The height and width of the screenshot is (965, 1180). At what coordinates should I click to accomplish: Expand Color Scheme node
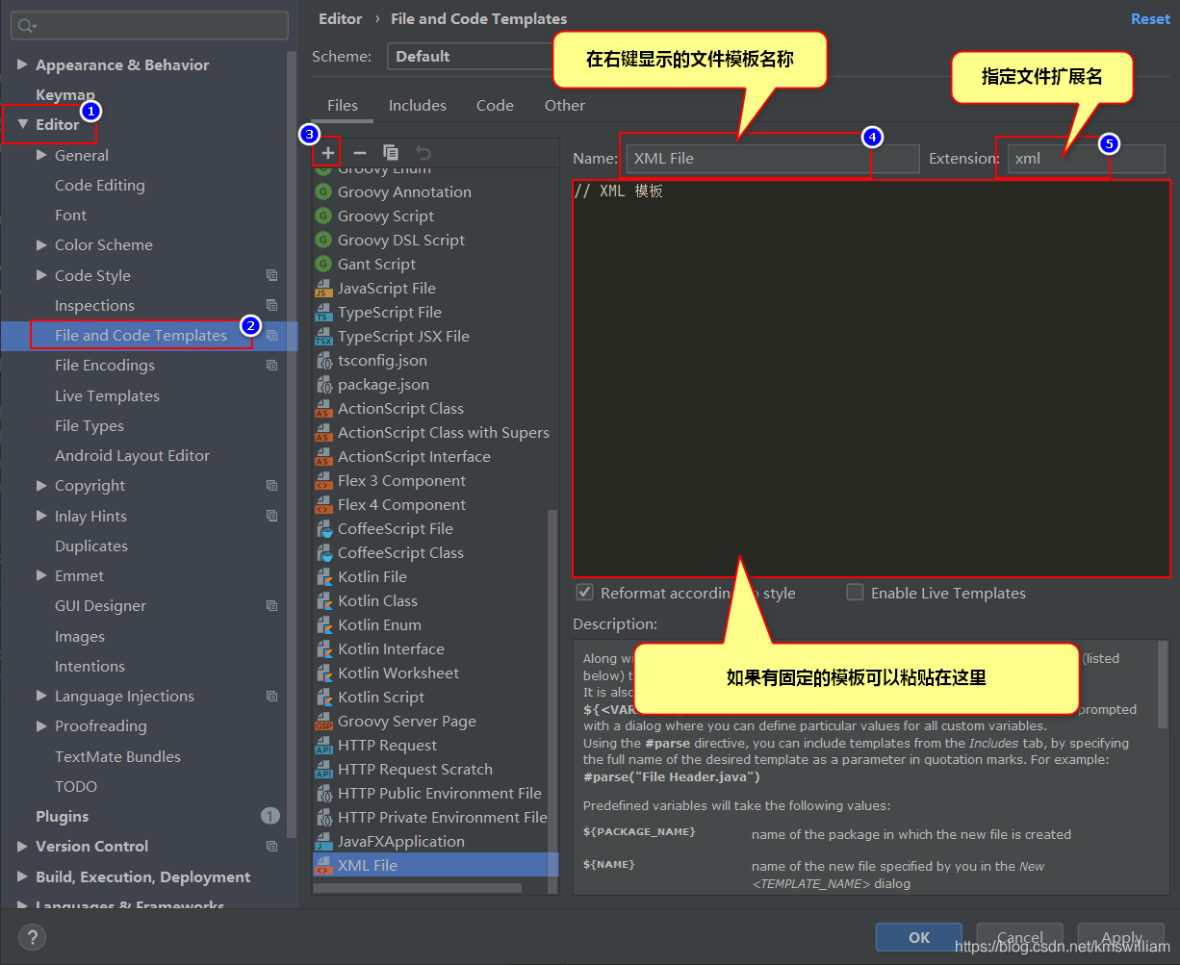tap(41, 244)
